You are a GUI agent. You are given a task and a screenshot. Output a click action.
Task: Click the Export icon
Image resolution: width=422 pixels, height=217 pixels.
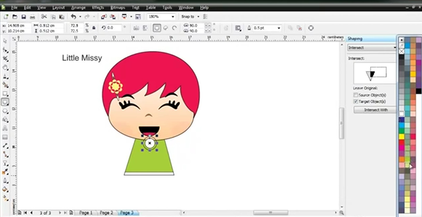click(113, 17)
